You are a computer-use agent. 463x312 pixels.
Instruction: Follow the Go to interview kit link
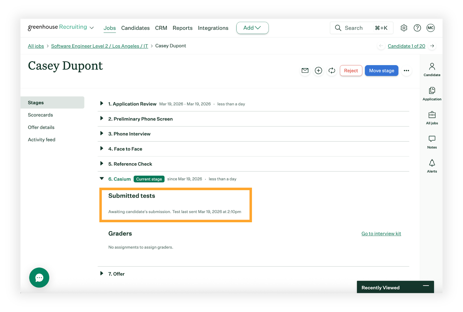click(x=381, y=234)
